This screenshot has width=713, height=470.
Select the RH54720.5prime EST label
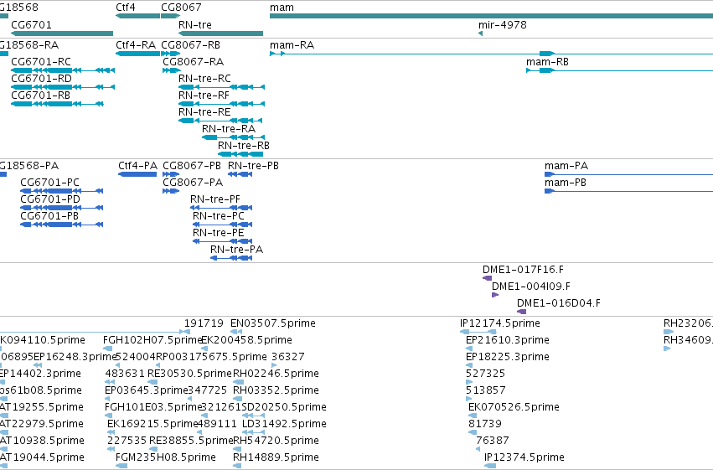pyautogui.click(x=276, y=441)
